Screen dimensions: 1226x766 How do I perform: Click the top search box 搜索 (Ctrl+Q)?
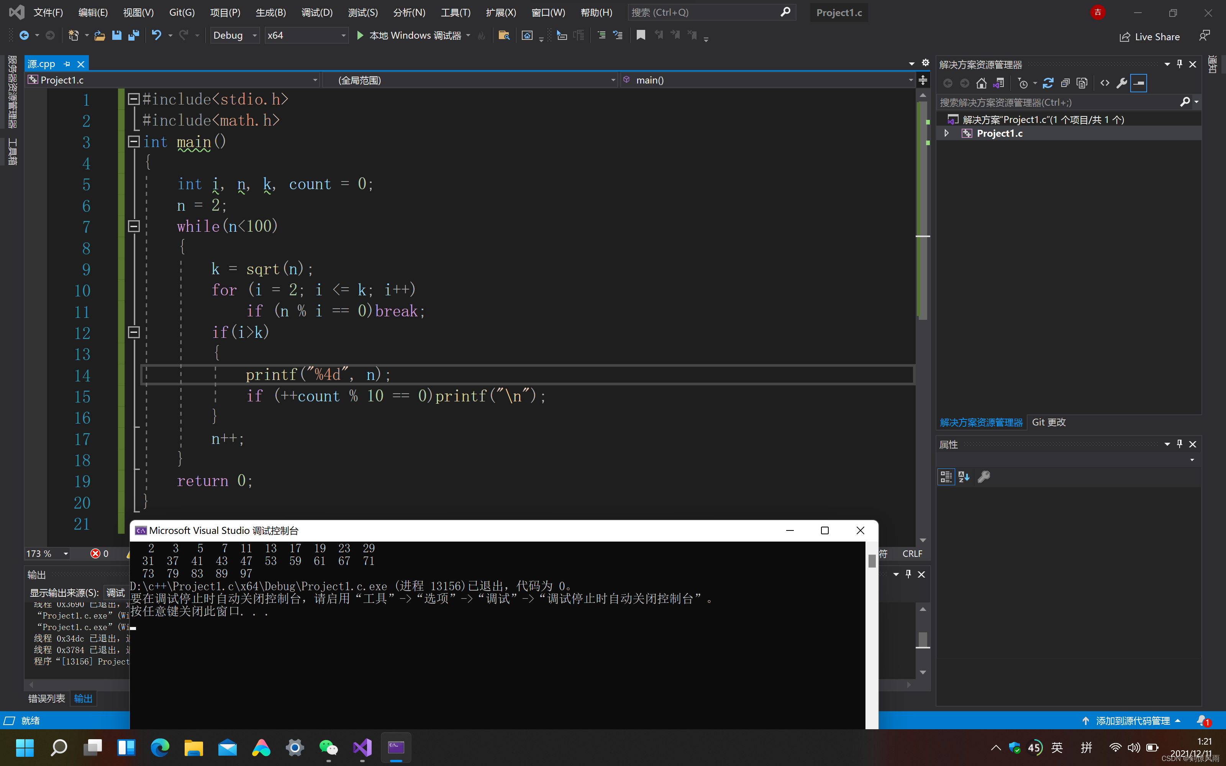(x=704, y=13)
